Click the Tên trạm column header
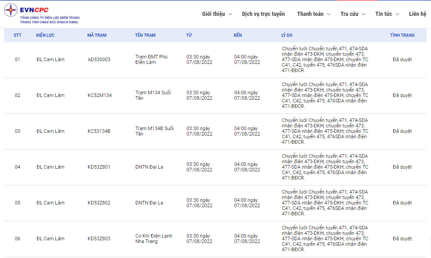Screen dimensions: 431x258 145,35
